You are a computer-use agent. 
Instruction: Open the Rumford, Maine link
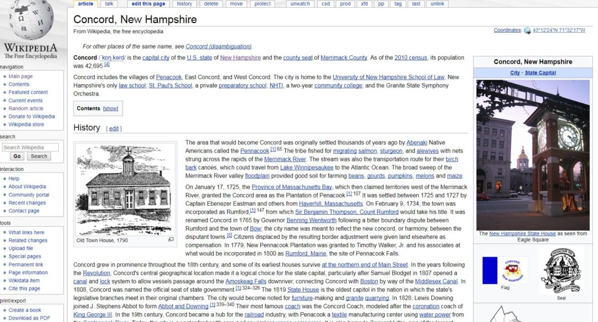[306, 253]
